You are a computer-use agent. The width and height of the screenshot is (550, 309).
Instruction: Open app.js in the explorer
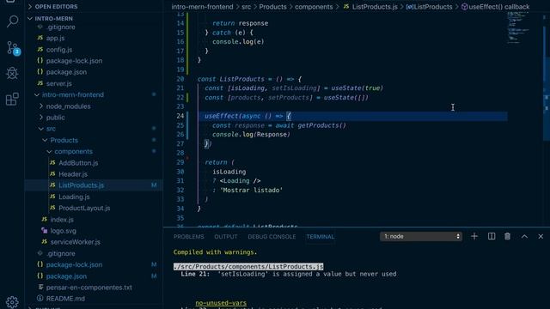pyautogui.click(x=55, y=38)
